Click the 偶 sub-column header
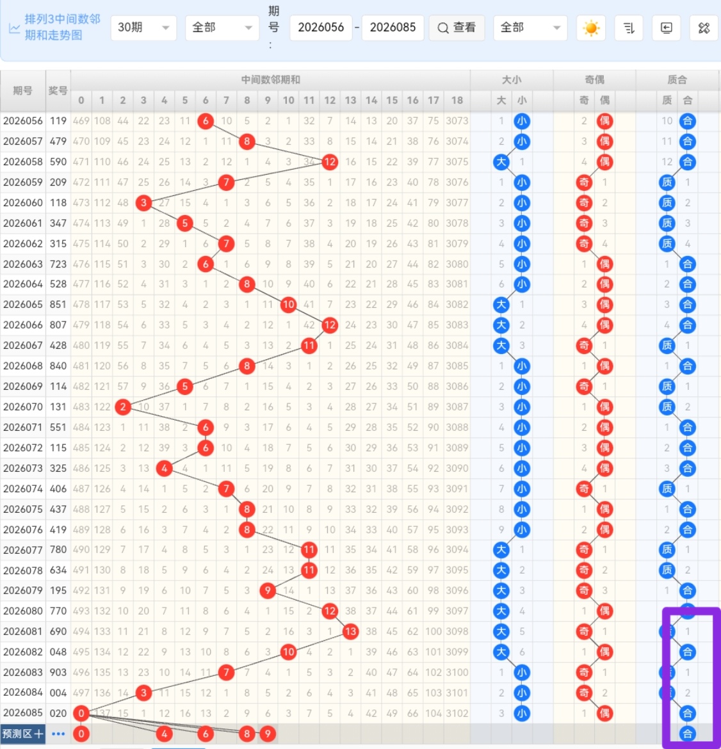The image size is (721, 749). pyautogui.click(x=604, y=101)
